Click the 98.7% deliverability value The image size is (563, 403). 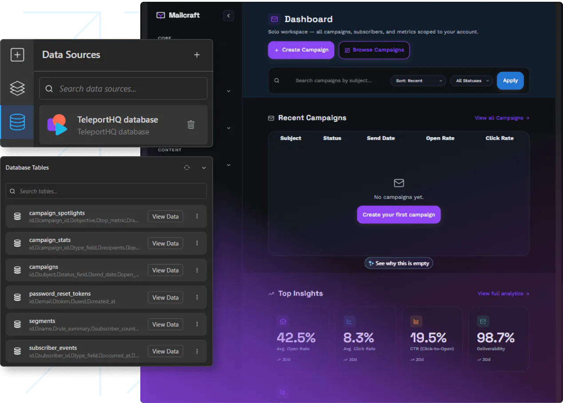[x=496, y=338]
